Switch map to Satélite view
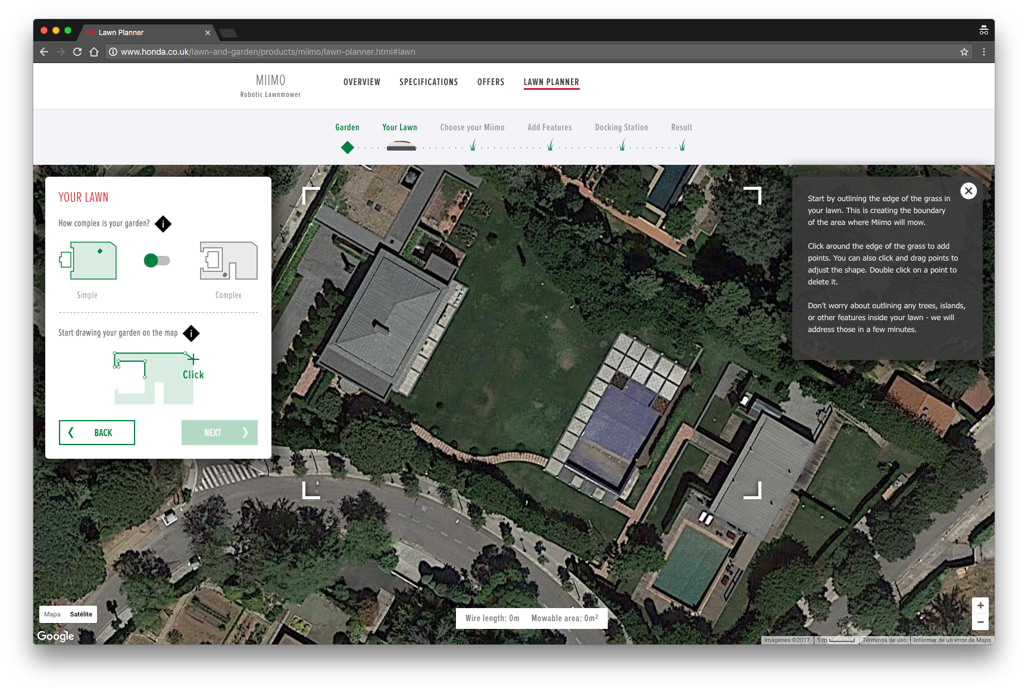 click(x=81, y=614)
